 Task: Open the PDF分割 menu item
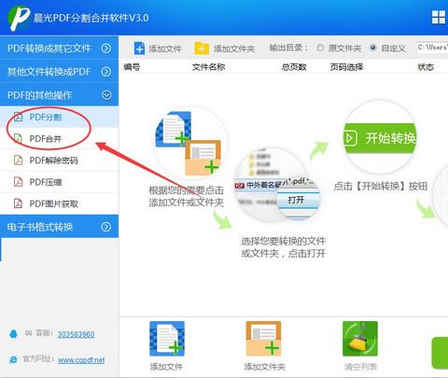[x=59, y=117]
